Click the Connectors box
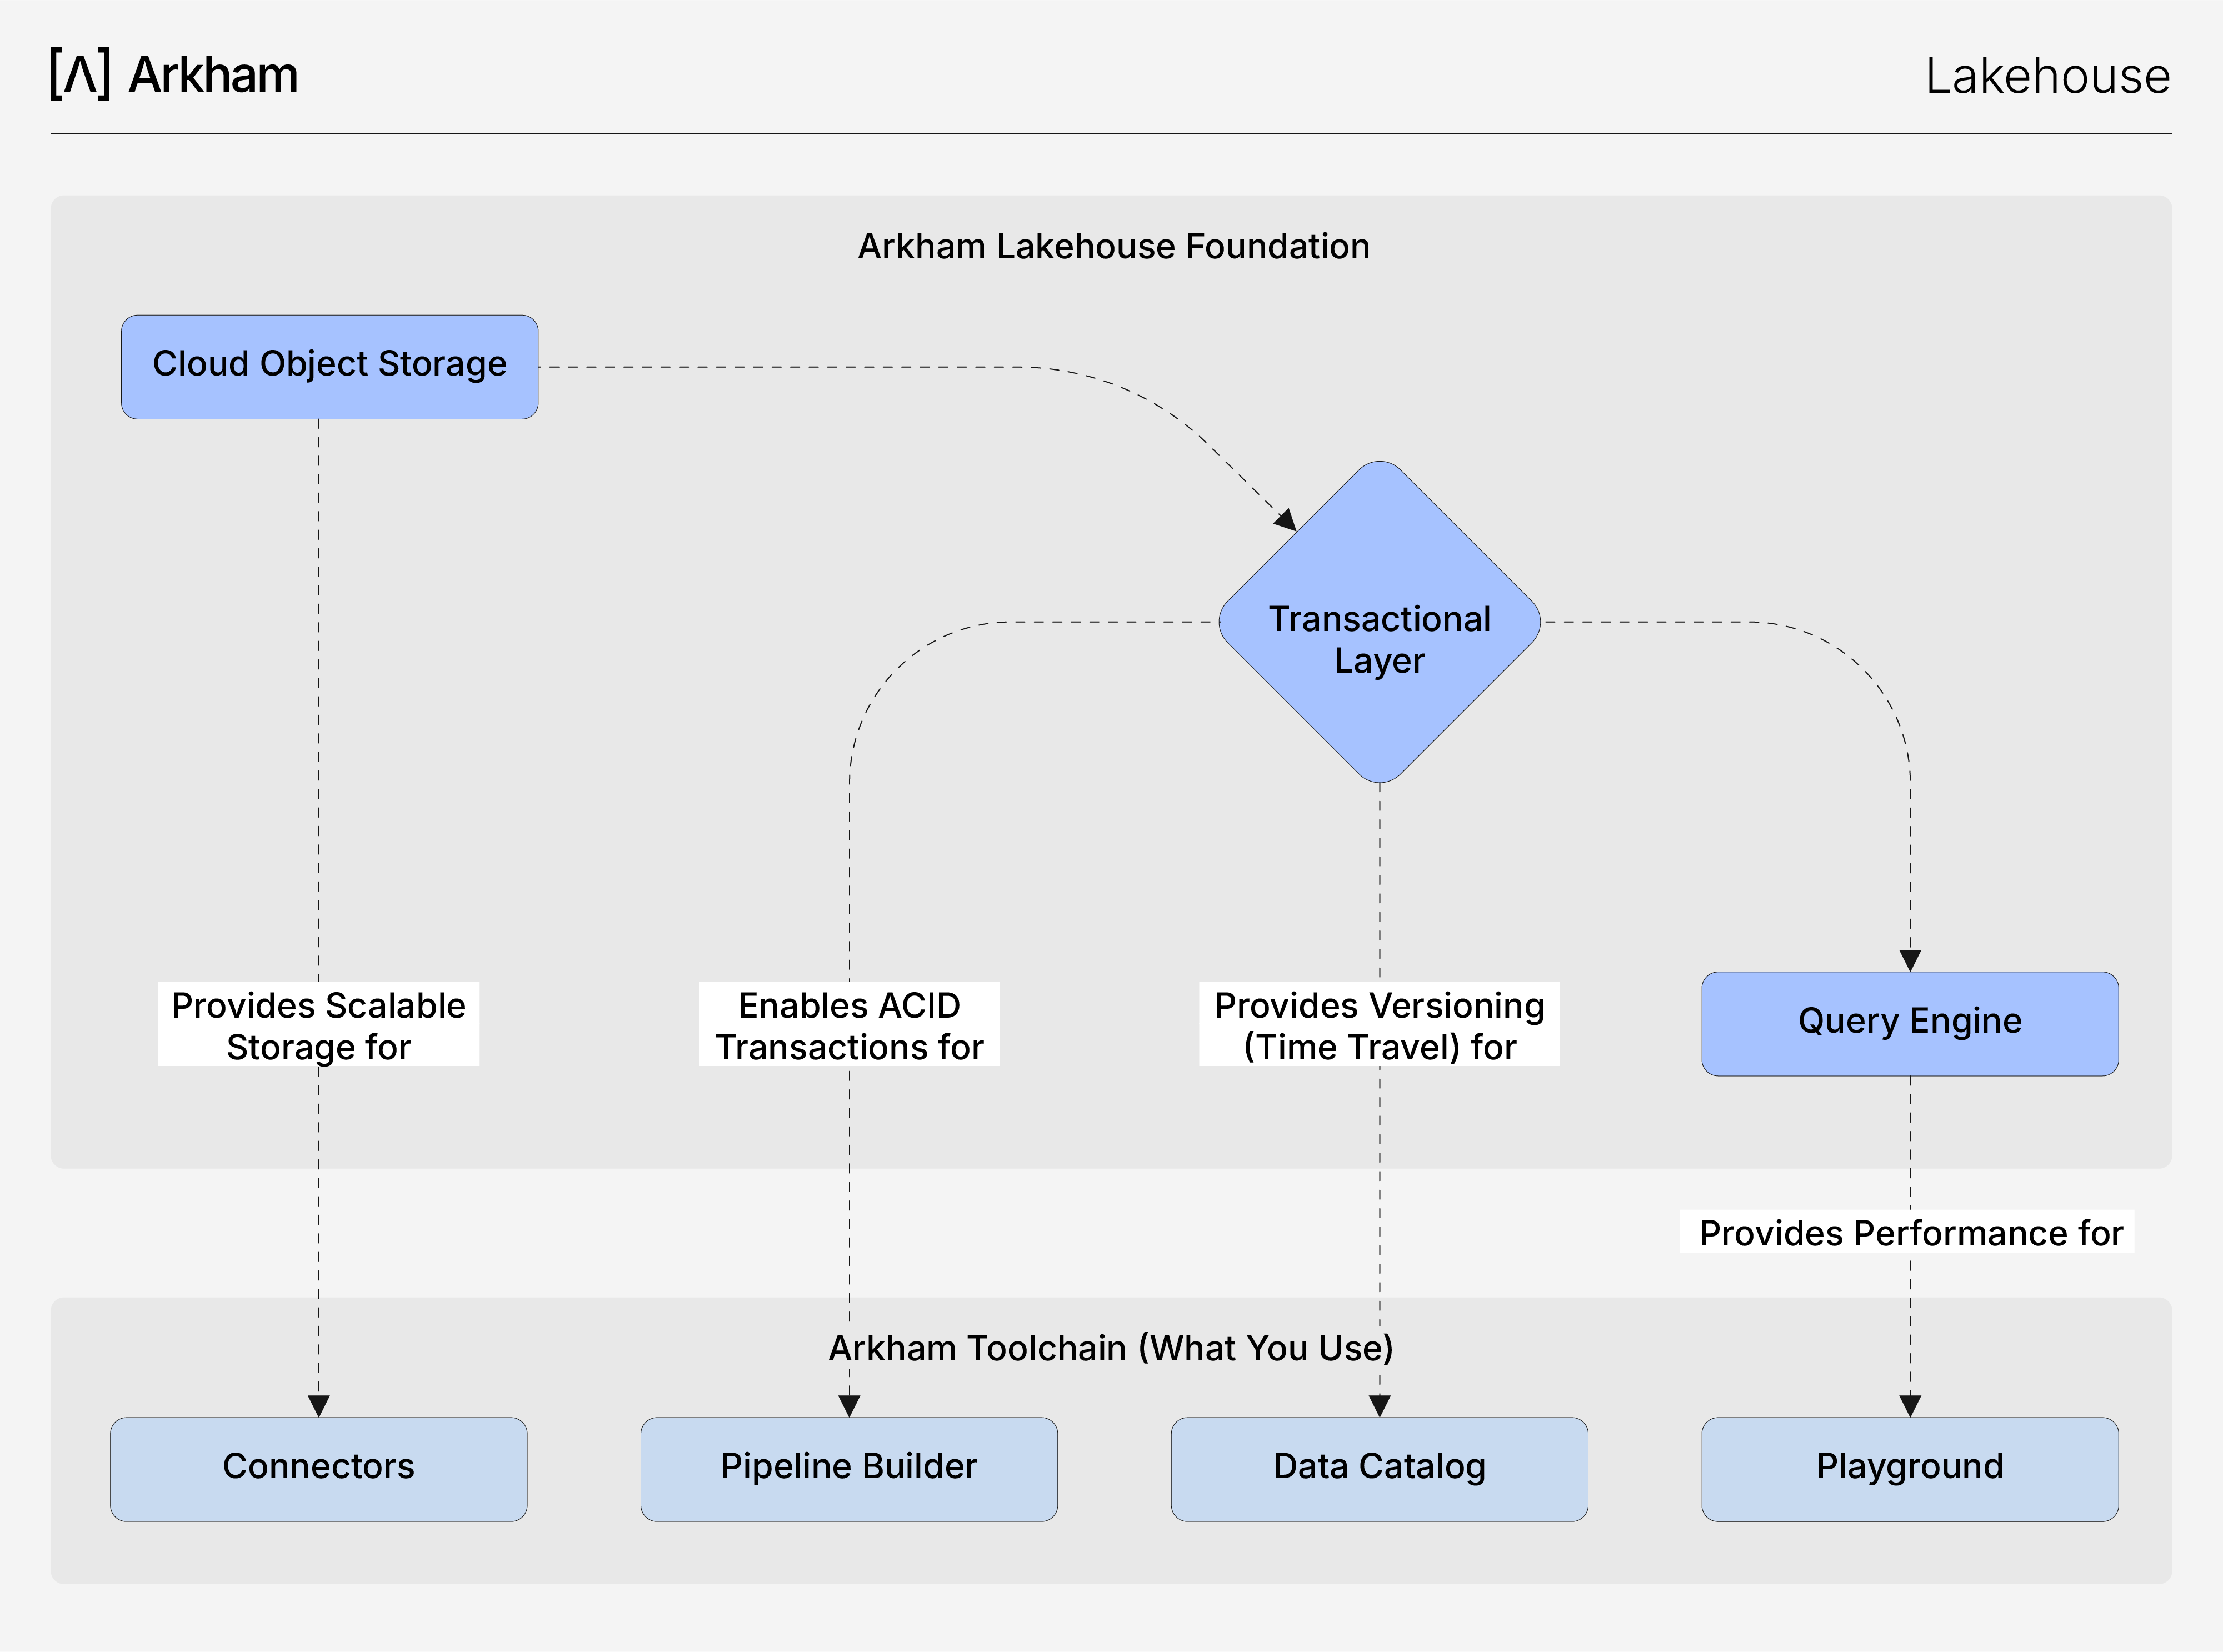2223x1652 pixels. (x=319, y=1469)
